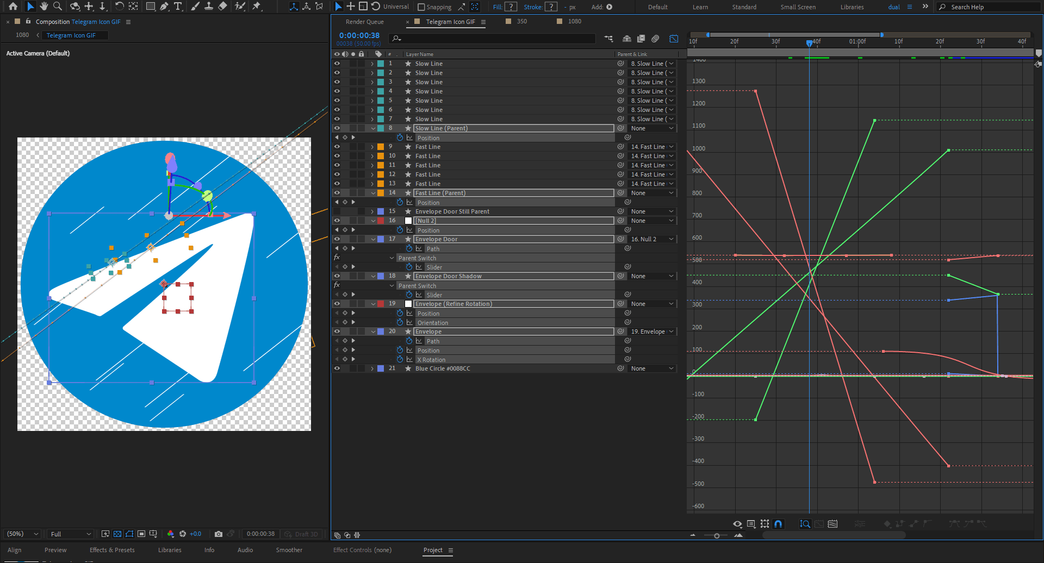
Task: Enable the Snapping checkbox
Action: point(421,7)
